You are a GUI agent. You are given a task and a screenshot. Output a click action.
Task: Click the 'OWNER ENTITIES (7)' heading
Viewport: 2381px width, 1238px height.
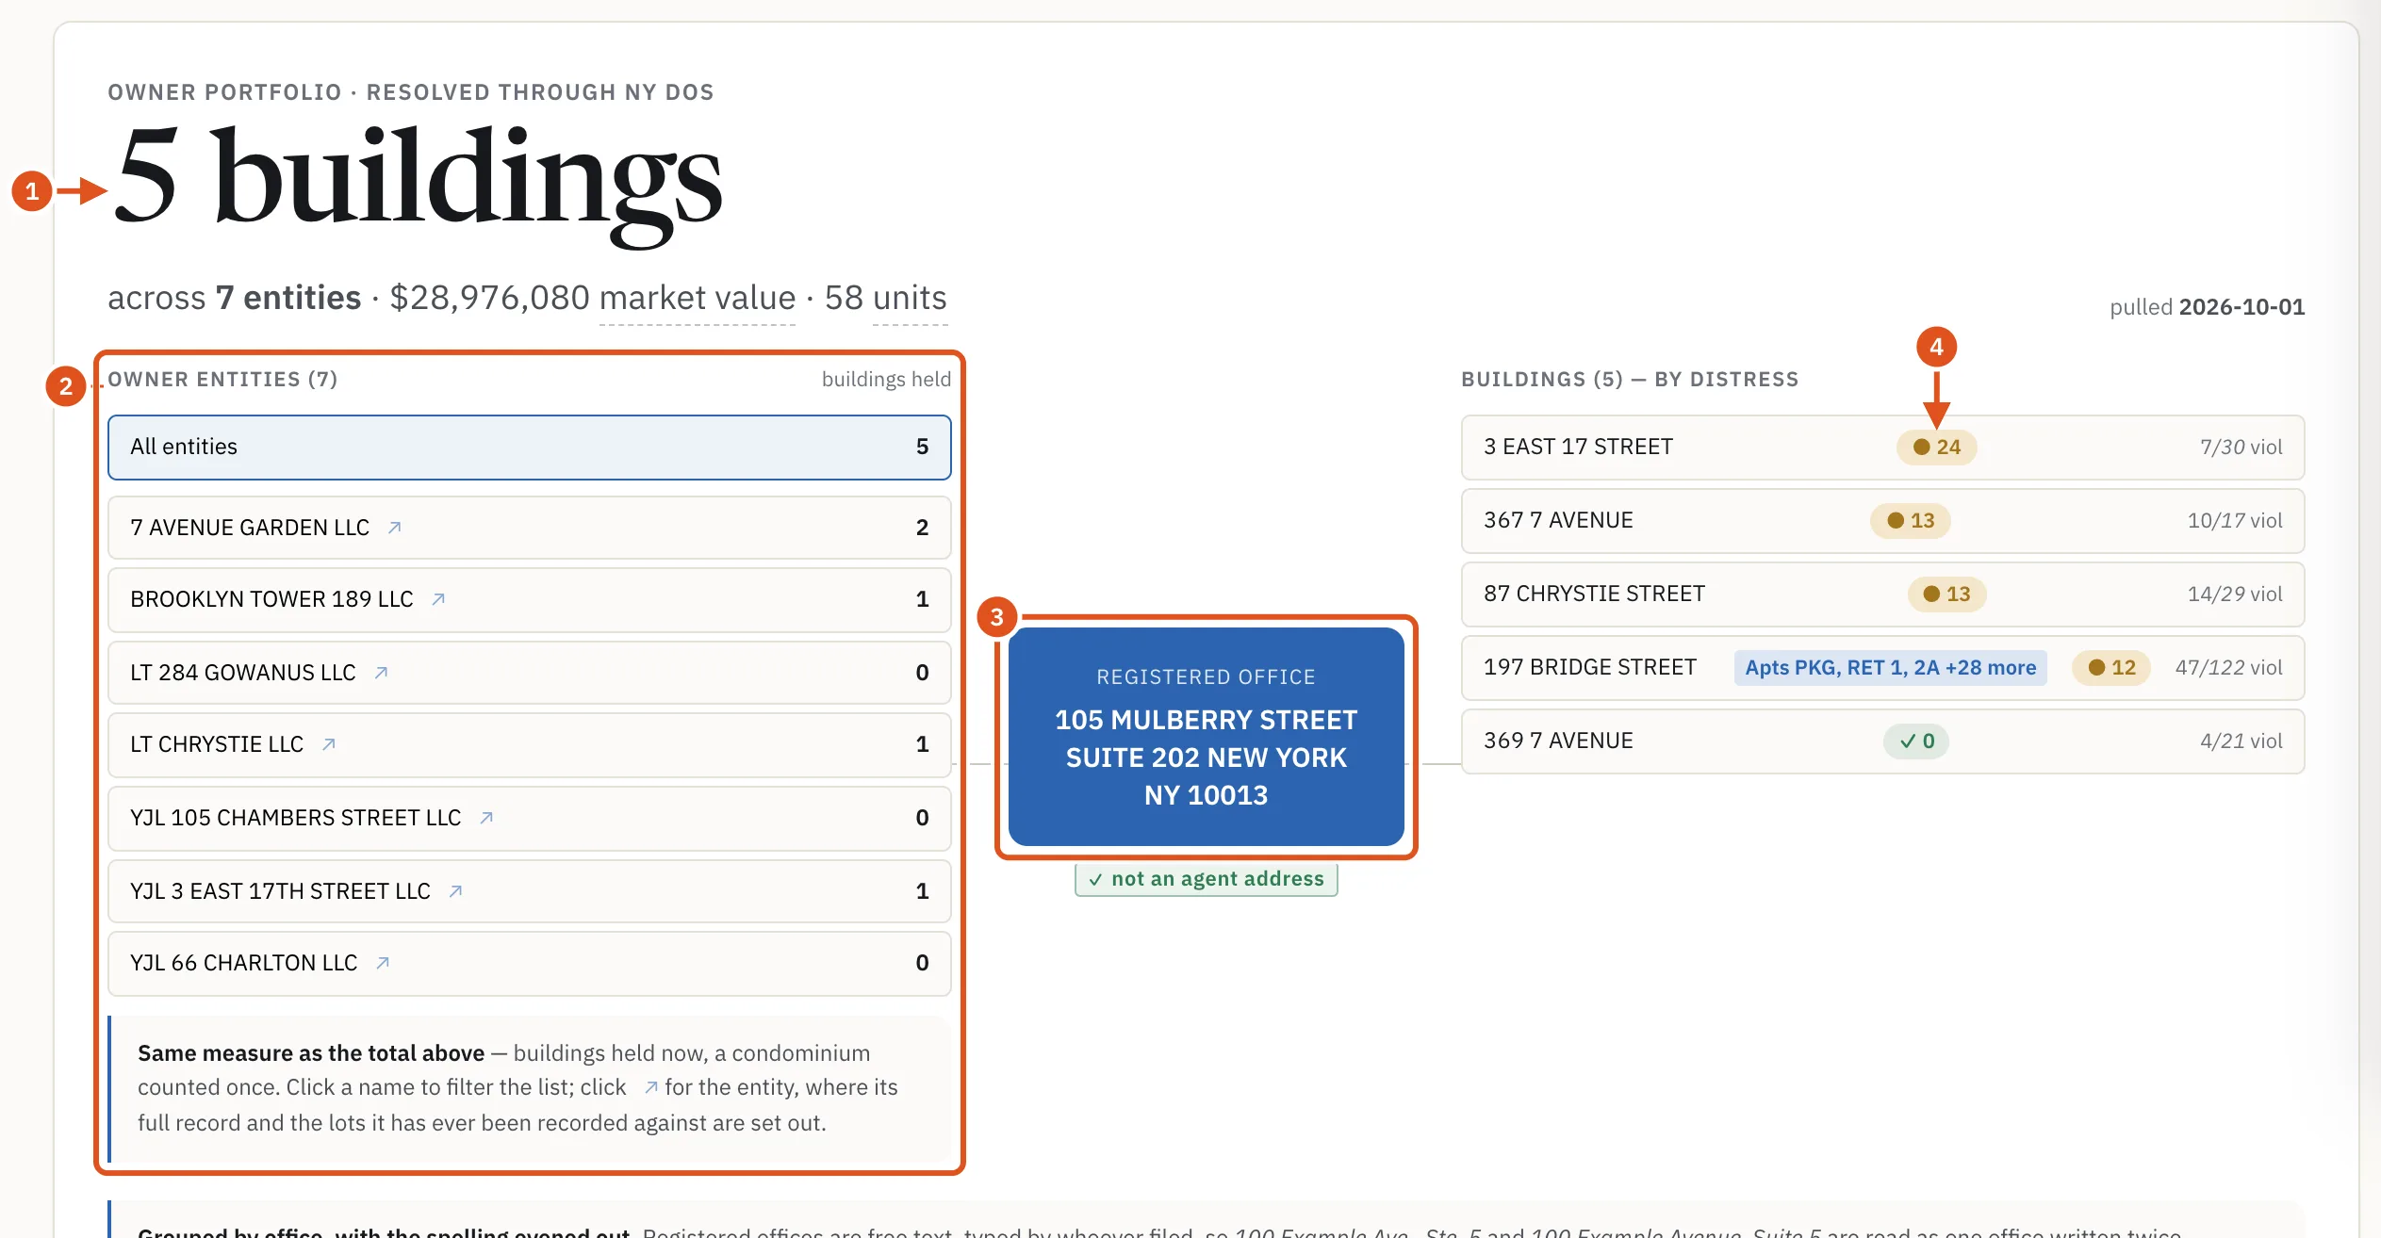[x=222, y=379]
